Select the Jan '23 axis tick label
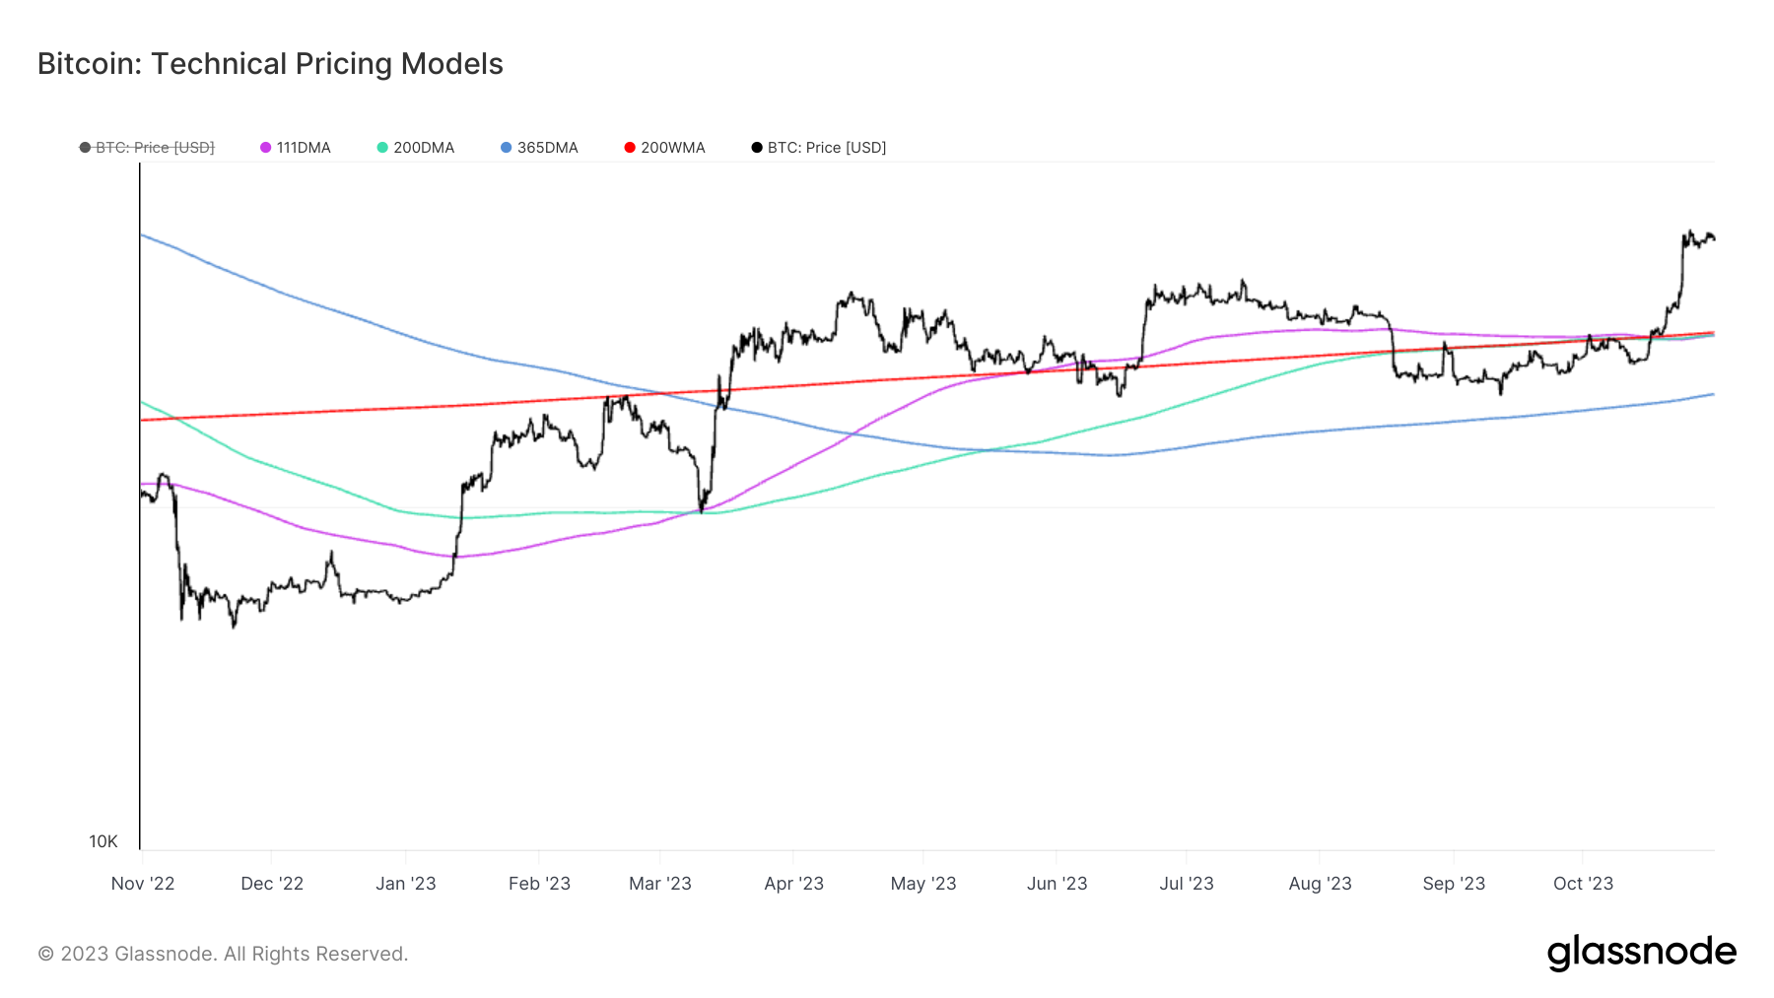 coord(405,884)
